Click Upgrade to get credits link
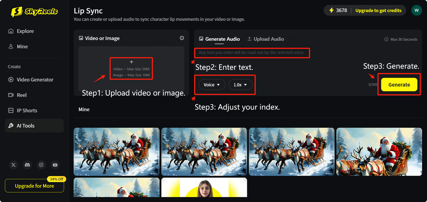 378,10
